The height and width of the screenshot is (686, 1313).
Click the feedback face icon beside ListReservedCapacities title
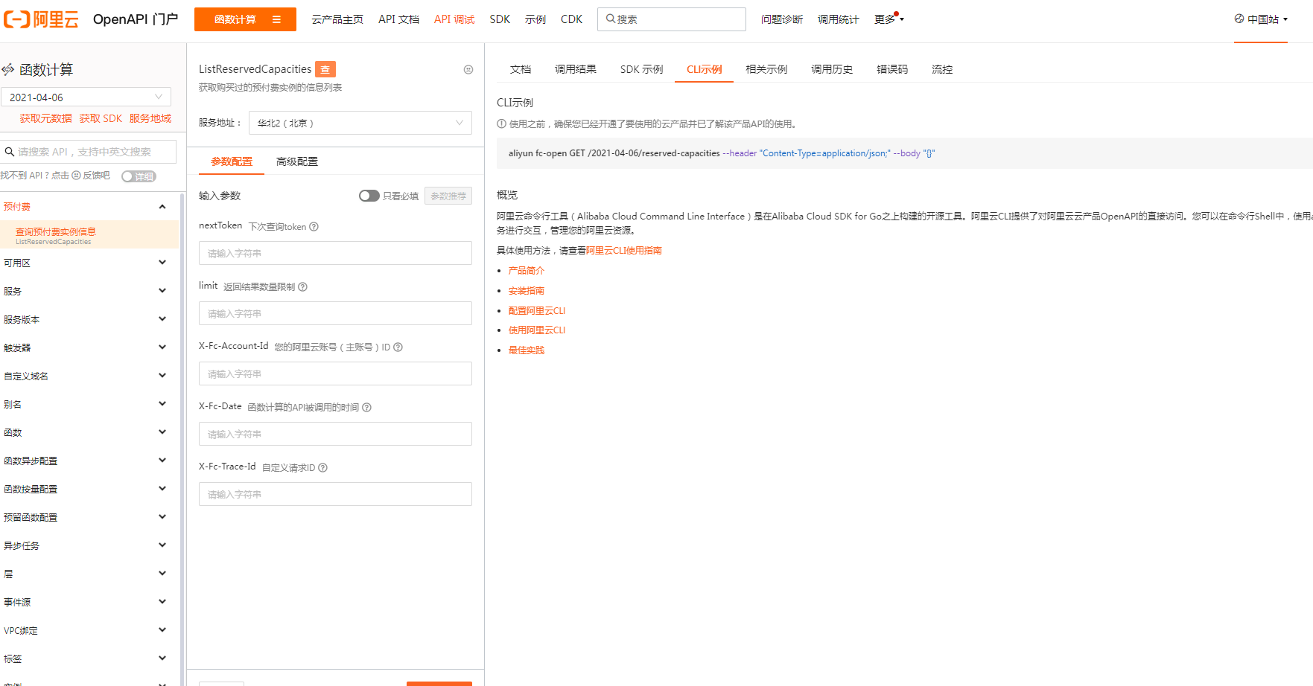point(468,69)
